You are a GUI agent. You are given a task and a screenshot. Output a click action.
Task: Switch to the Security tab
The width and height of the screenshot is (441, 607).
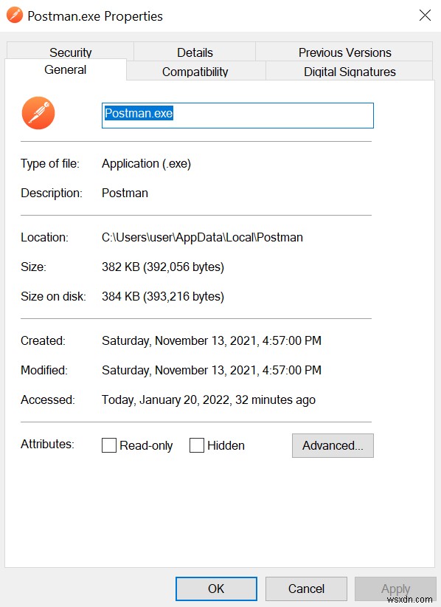click(x=70, y=52)
